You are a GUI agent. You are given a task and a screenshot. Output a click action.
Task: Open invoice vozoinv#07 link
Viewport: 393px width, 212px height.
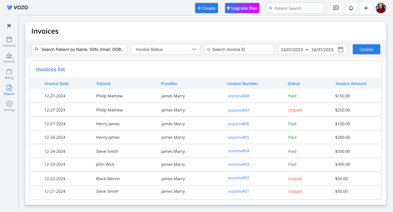click(x=238, y=110)
